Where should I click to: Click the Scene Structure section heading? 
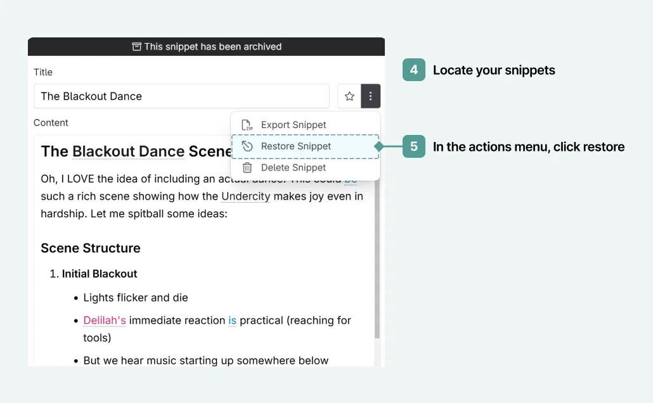(90, 248)
